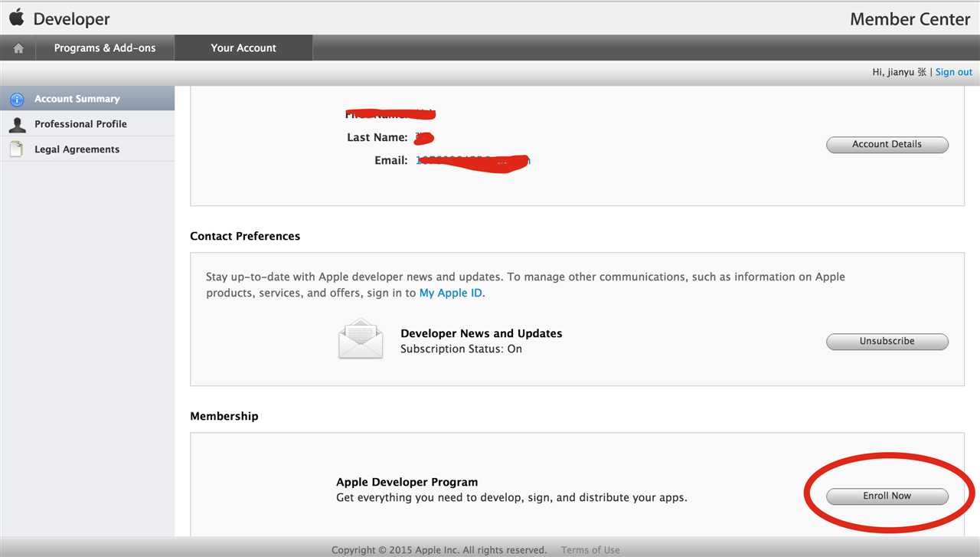Click the newsletter envelope icon
Viewport: 980px width, 557px height.
(x=361, y=339)
